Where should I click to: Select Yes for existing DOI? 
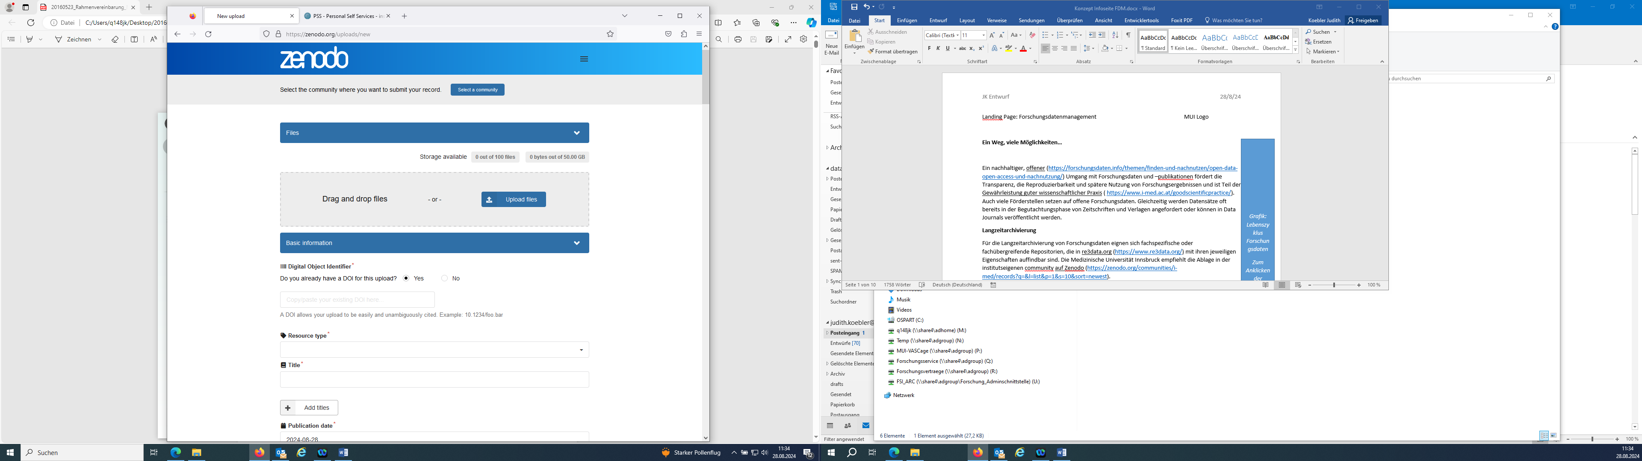tap(406, 278)
